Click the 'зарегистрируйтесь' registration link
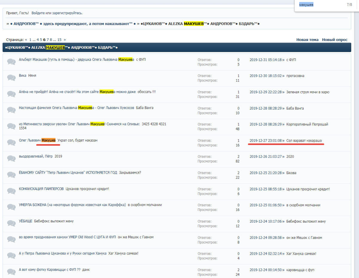The width and height of the screenshot is (359, 278). point(67,13)
